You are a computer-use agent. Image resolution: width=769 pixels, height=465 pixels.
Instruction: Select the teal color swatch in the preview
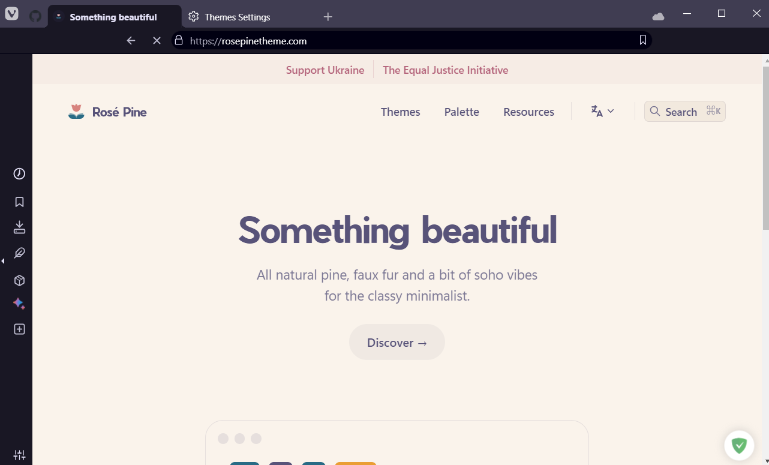tap(245, 463)
